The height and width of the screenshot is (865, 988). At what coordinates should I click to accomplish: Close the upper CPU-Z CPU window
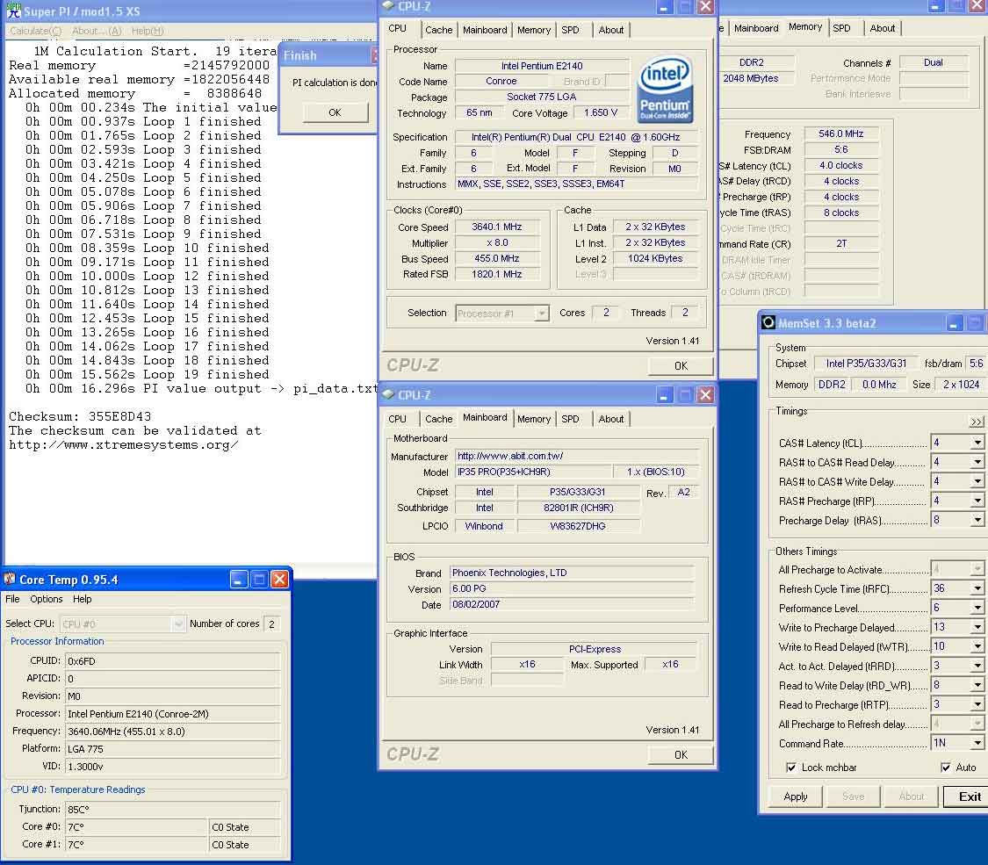click(x=706, y=6)
